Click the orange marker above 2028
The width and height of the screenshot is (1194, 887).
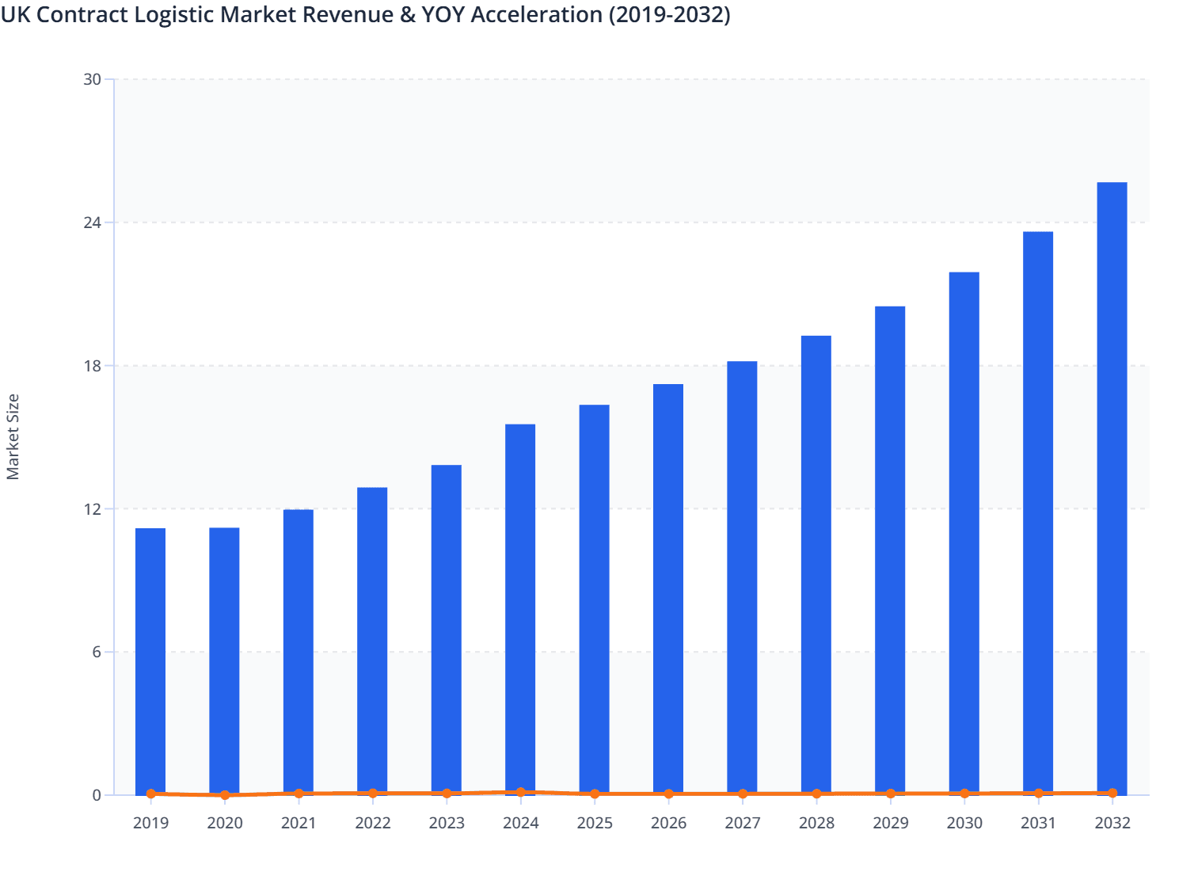click(816, 792)
